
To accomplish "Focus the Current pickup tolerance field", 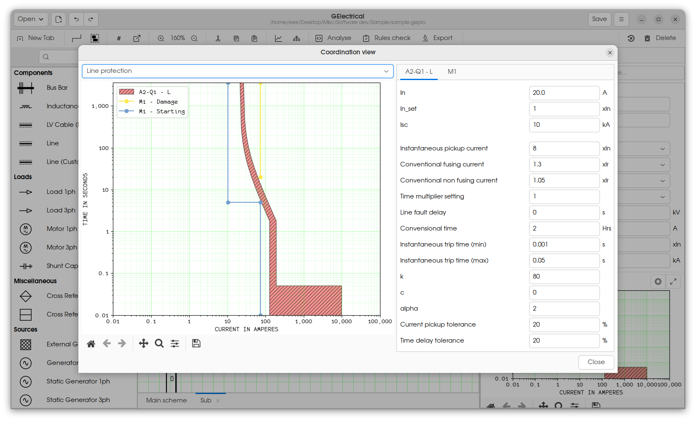I will point(564,325).
